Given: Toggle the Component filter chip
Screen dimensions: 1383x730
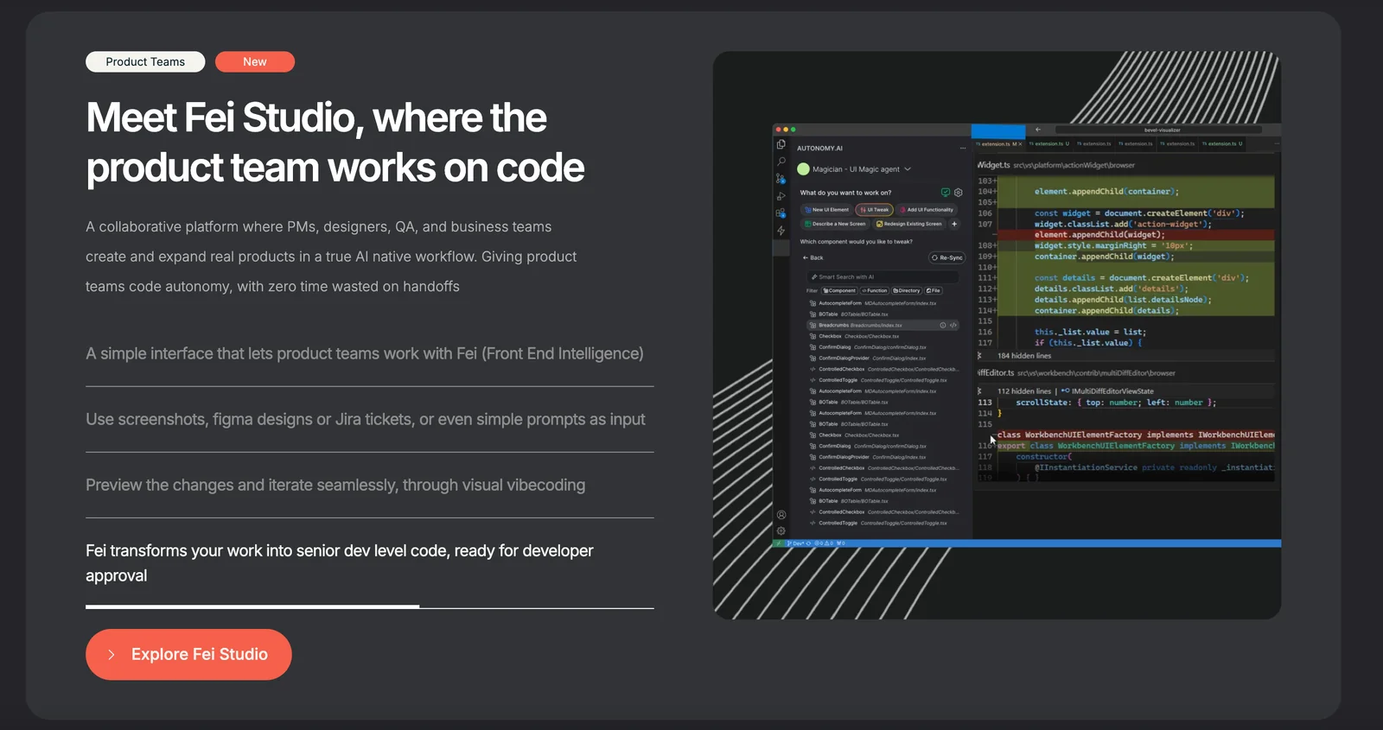Looking at the screenshot, I should pyautogui.click(x=839, y=291).
